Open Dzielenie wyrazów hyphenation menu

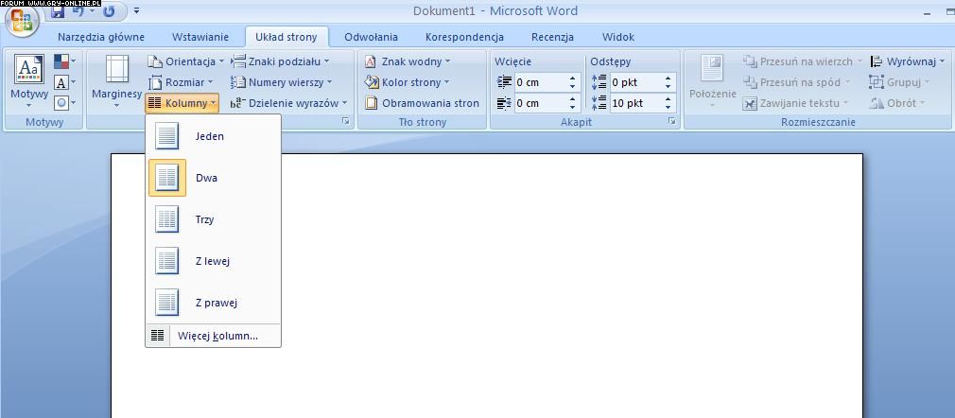click(288, 103)
